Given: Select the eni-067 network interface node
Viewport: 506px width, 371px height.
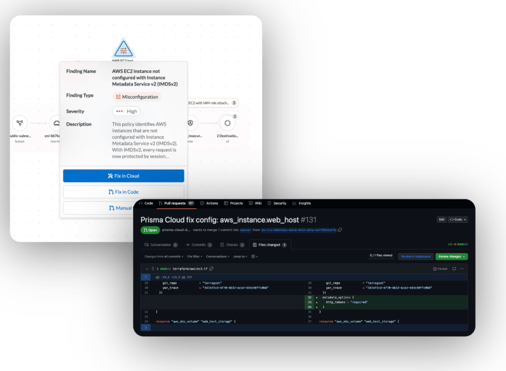Looking at the screenshot, I should pos(56,123).
